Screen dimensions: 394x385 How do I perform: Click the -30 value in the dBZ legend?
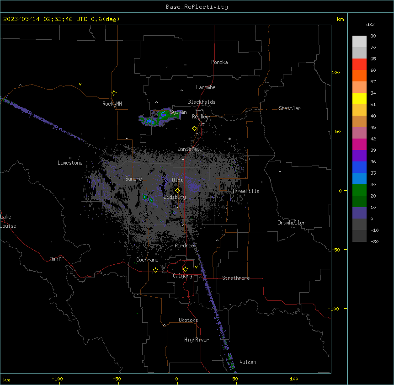pyautogui.click(x=374, y=241)
